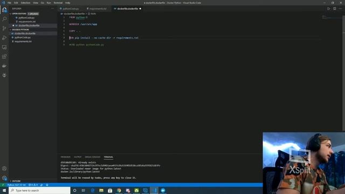The image size is (345, 194).
Task: Open the Remote Explorer view
Action: [4, 47]
